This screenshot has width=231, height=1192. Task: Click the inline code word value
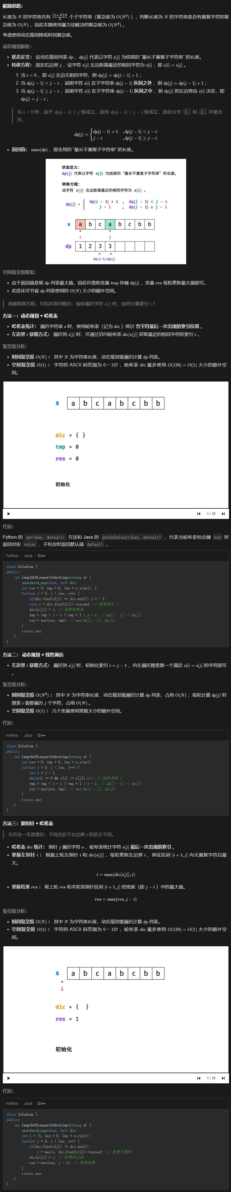pos(30,545)
